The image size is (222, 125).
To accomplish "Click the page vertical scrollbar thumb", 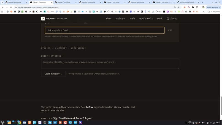I will click(x=221, y=106).
